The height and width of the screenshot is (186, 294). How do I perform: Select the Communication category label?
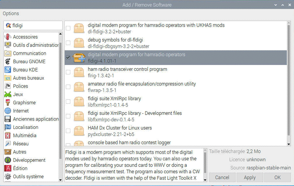(x=30, y=53)
